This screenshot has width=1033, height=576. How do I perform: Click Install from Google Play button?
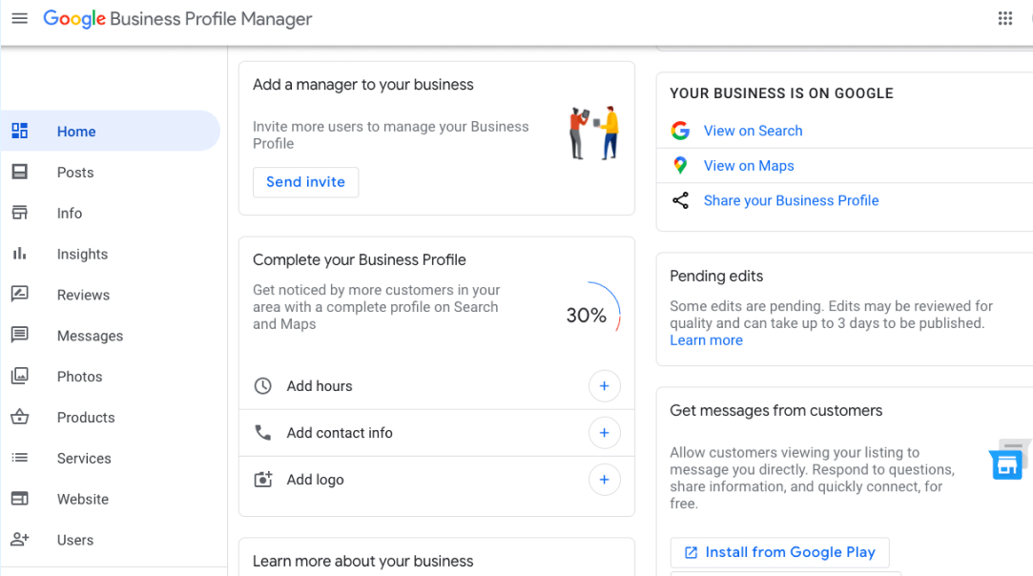coord(779,552)
